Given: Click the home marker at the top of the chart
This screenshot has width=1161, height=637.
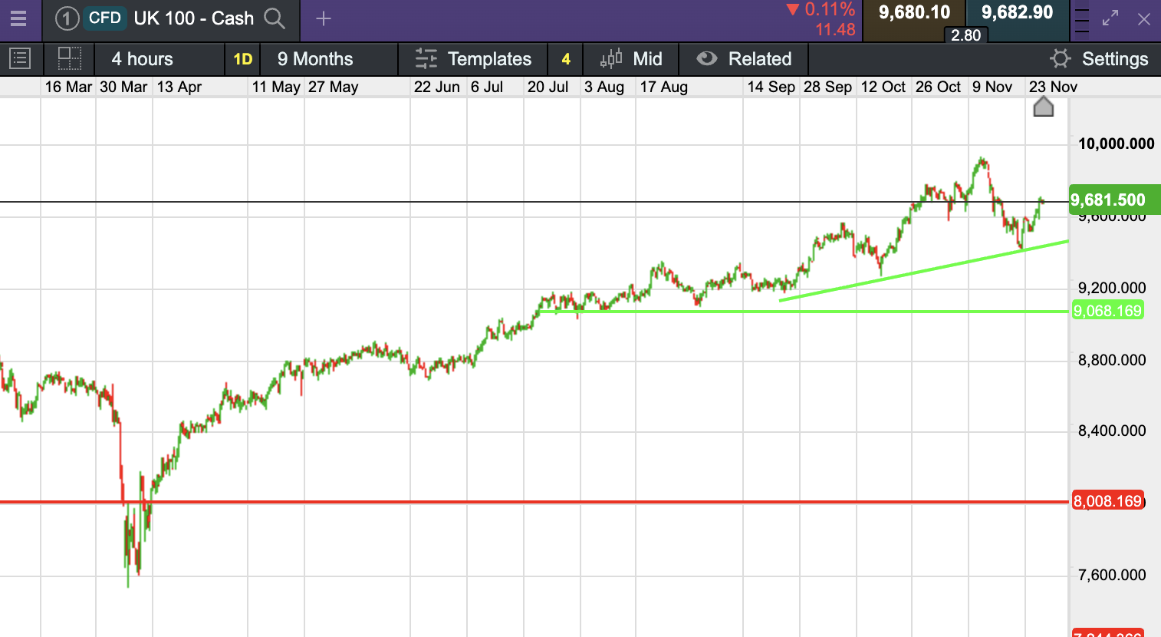Looking at the screenshot, I should click(1044, 107).
